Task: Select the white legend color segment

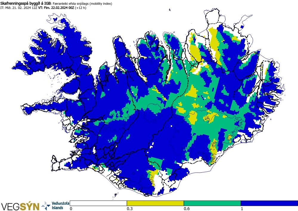Action: point(98,203)
